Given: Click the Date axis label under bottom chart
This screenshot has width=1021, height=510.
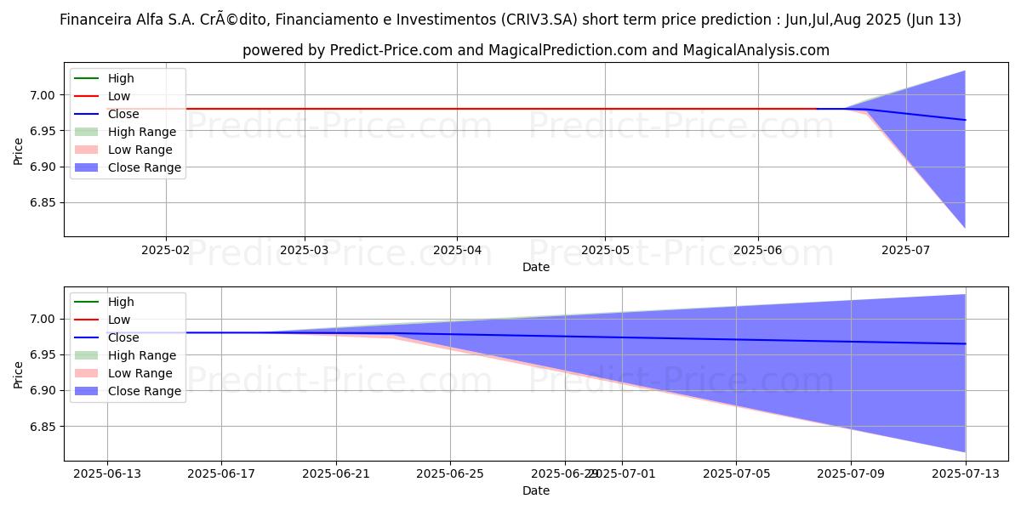Looking at the screenshot, I should point(536,490).
